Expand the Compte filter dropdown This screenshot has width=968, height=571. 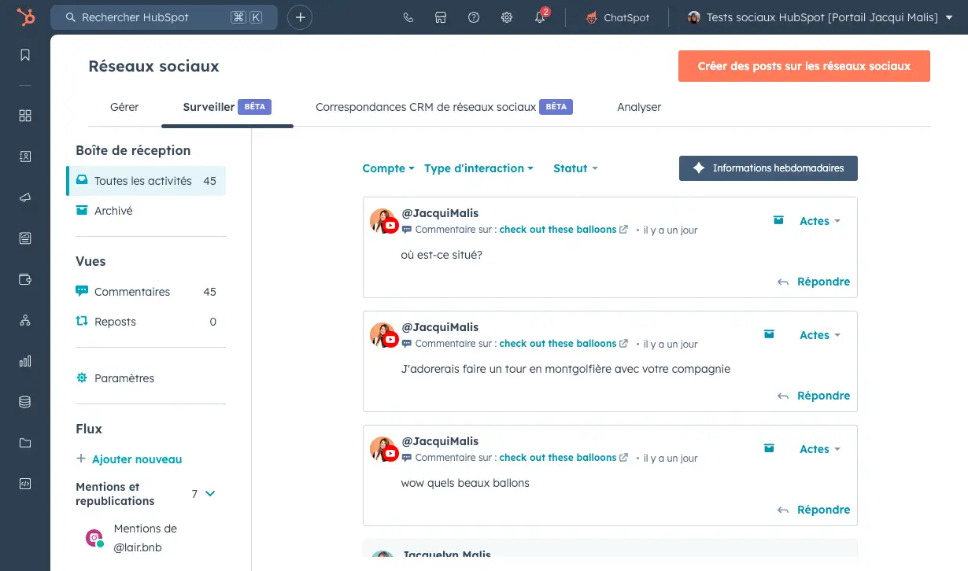click(x=388, y=168)
